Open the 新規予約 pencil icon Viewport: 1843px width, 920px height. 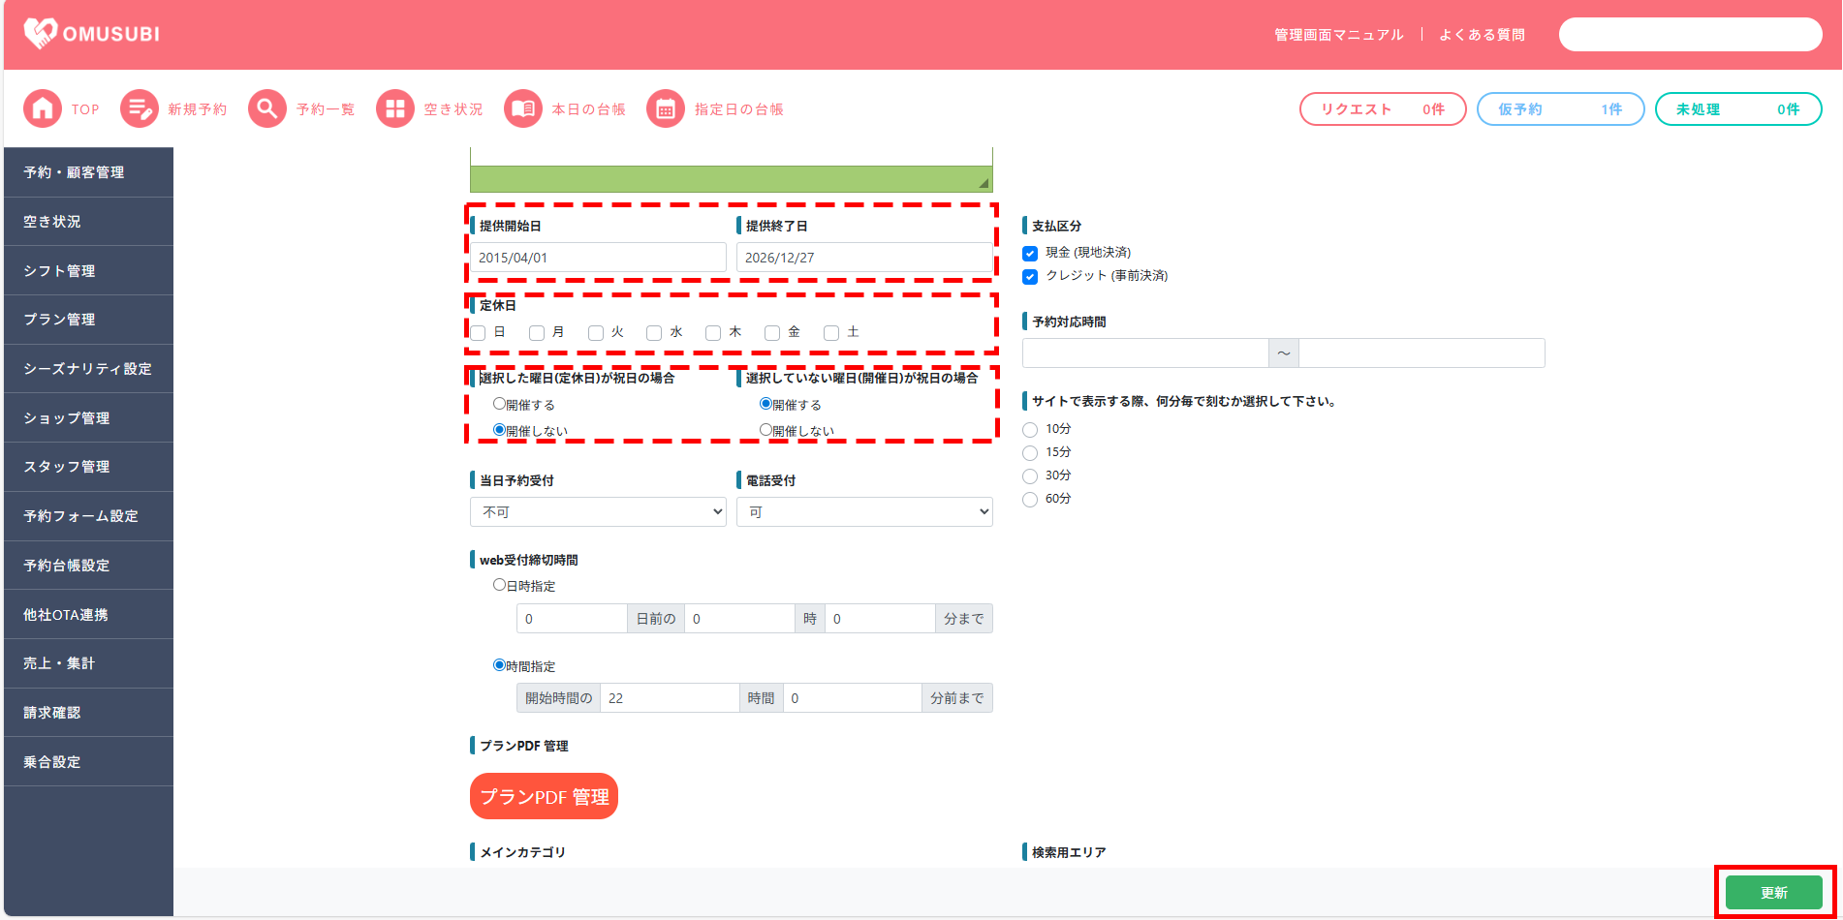point(140,109)
